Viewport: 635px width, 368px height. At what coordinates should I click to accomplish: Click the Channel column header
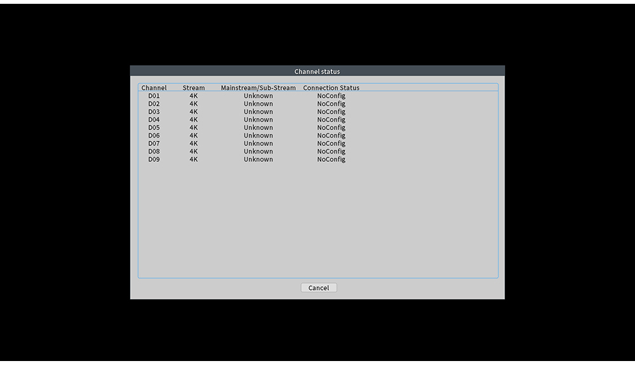[x=154, y=88]
